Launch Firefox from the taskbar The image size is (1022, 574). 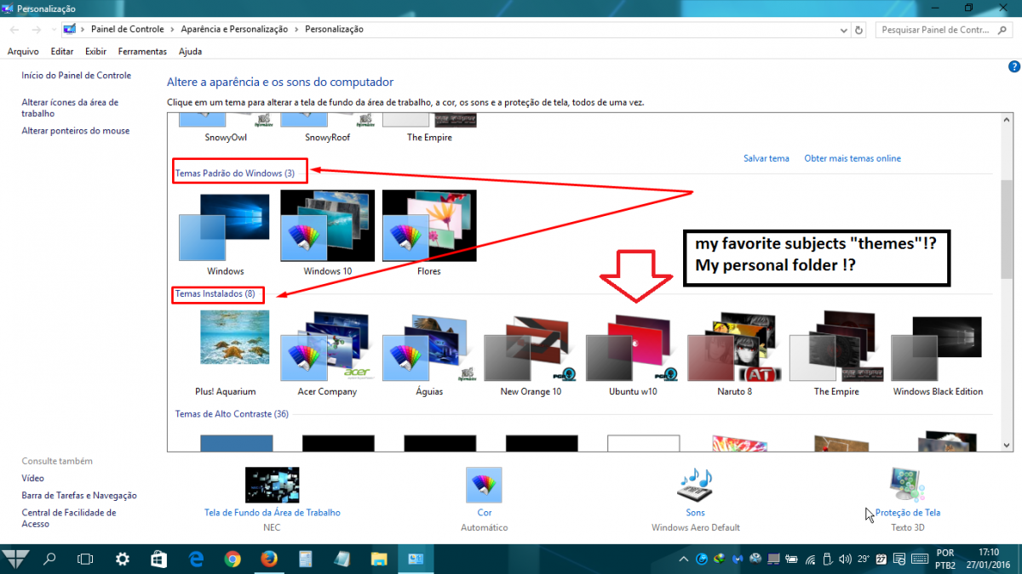click(x=269, y=559)
